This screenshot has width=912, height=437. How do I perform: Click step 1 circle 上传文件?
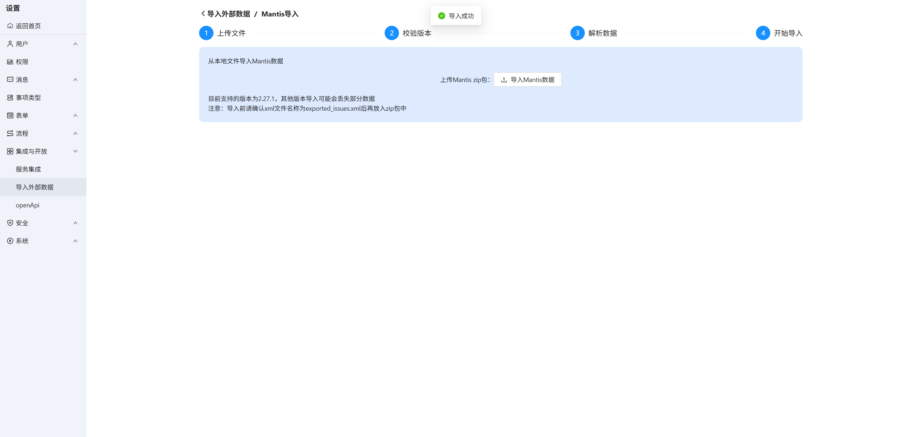206,33
